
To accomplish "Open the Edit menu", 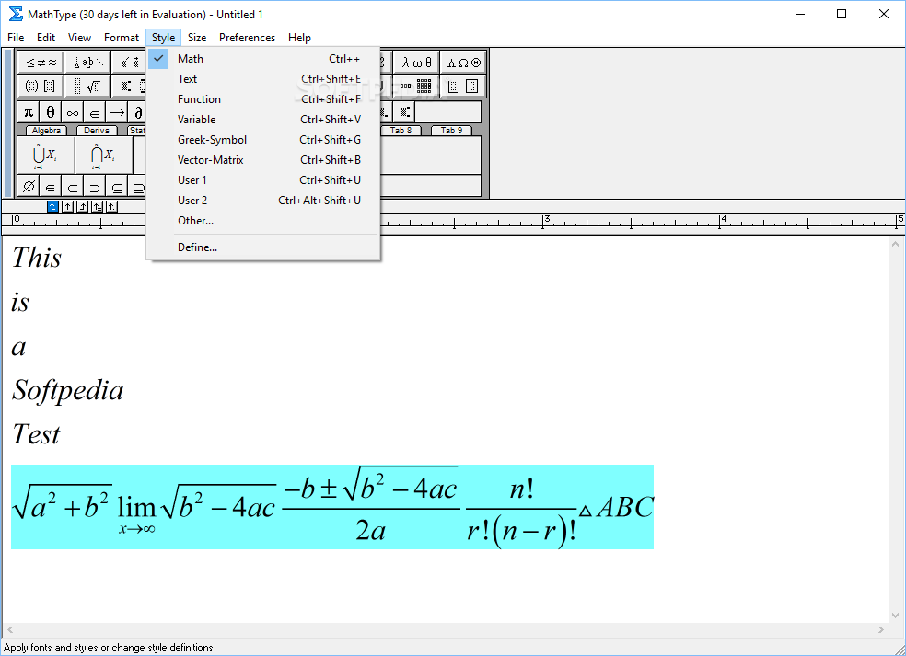I will tap(46, 38).
